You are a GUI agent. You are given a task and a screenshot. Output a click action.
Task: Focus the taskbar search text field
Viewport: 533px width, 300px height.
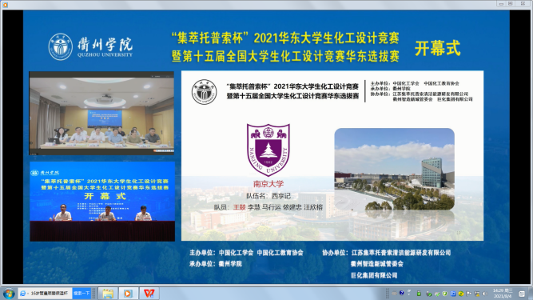click(x=49, y=293)
